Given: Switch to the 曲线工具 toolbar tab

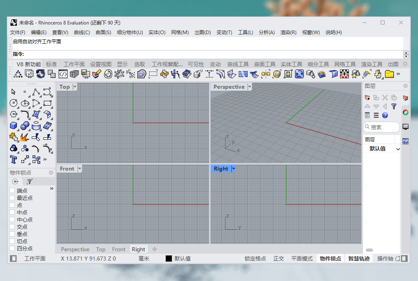Looking at the screenshot, I should tap(238, 64).
